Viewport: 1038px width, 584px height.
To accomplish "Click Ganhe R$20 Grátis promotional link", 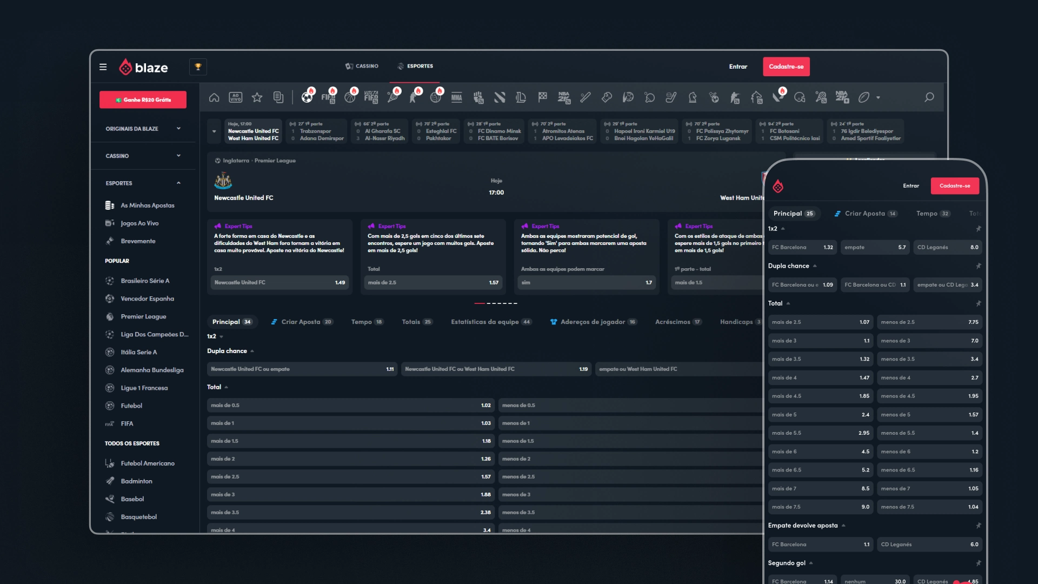I will point(142,99).
